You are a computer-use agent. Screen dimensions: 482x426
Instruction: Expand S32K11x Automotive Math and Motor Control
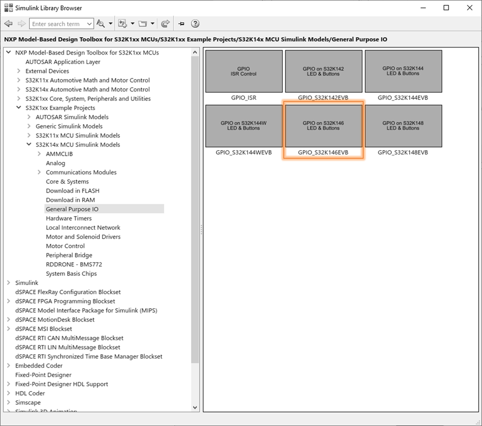point(19,80)
